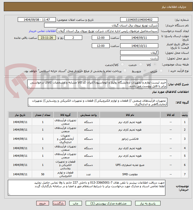Screen dimensions: 193x210
Task: Click the گروه کالا column header
Action: (65, 115)
